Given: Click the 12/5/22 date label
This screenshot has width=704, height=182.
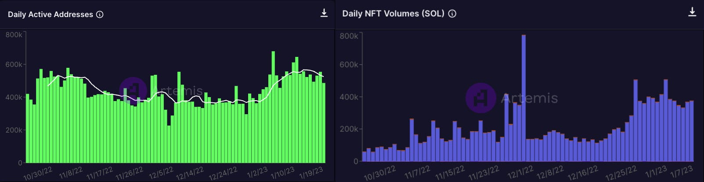Looking at the screenshot, I should pos(162,173).
